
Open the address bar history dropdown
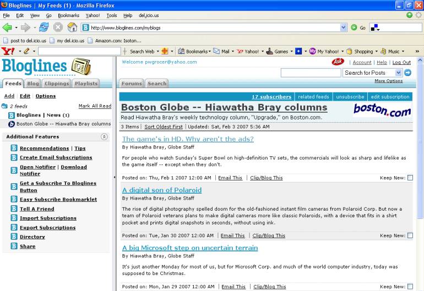(344, 28)
